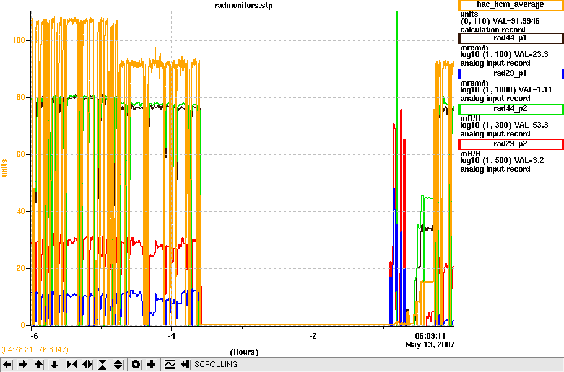Click the waveform refresh graph icon

pyautogui.click(x=170, y=365)
